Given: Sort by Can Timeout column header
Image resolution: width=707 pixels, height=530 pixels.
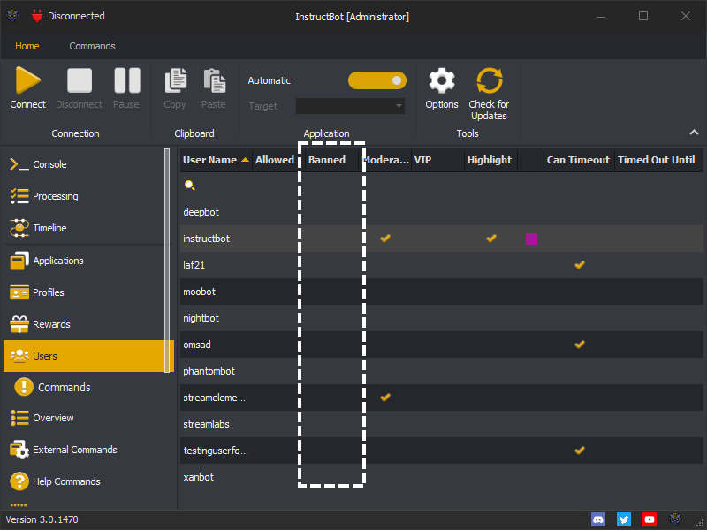Looking at the screenshot, I should pyautogui.click(x=579, y=160).
